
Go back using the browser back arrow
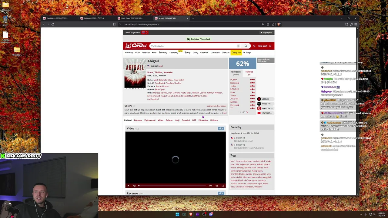coord(44,24)
